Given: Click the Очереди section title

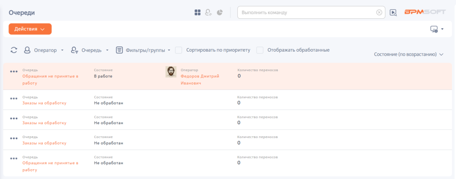Looking at the screenshot, I should point(22,12).
